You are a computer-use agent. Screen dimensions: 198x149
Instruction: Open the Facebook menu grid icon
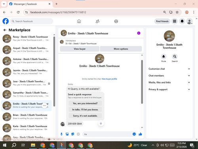pos(175,21)
